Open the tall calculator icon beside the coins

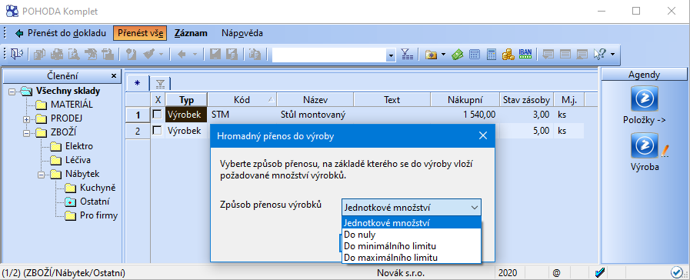(x=492, y=54)
